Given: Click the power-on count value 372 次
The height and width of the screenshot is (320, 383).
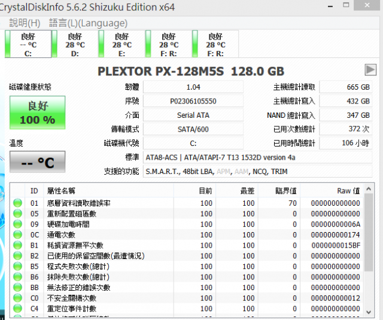Looking at the screenshot, I should 346,129.
